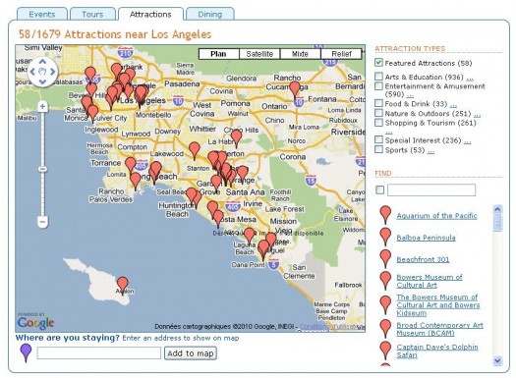Uncheck Featured Attractions checkbox
Image resolution: width=516 pixels, height=378 pixels.
pos(378,63)
